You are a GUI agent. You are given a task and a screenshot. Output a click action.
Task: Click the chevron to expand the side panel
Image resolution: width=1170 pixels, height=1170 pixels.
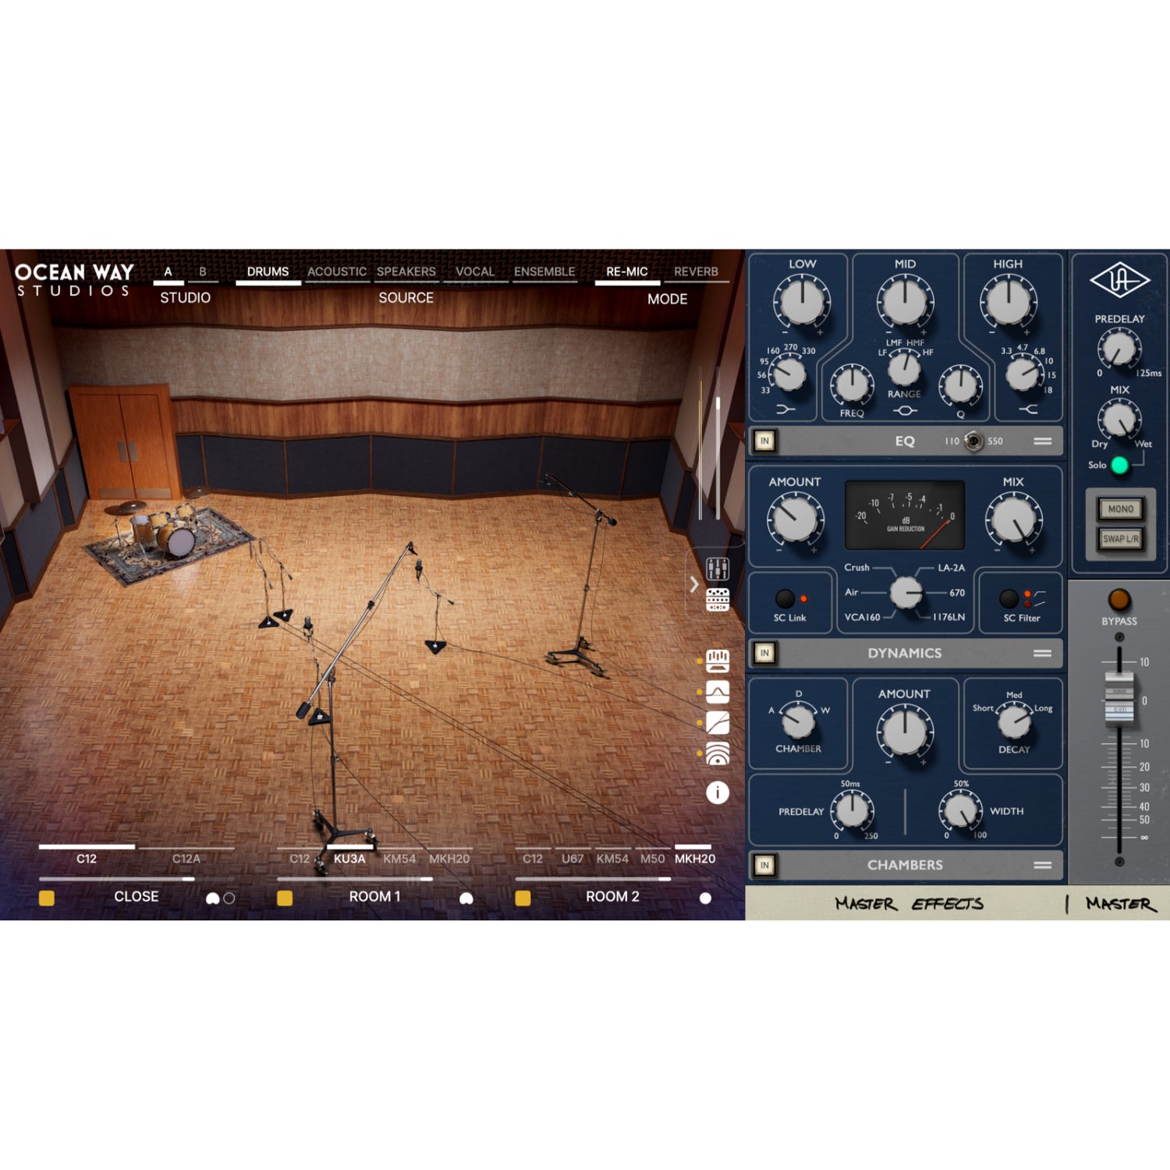click(x=693, y=583)
